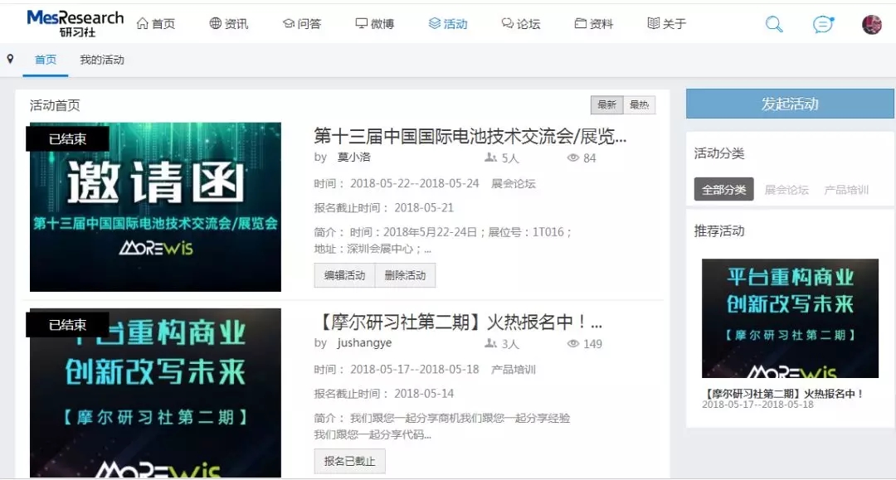896x480 pixels.
Task: Click the 发起活动 button
Action: point(790,104)
